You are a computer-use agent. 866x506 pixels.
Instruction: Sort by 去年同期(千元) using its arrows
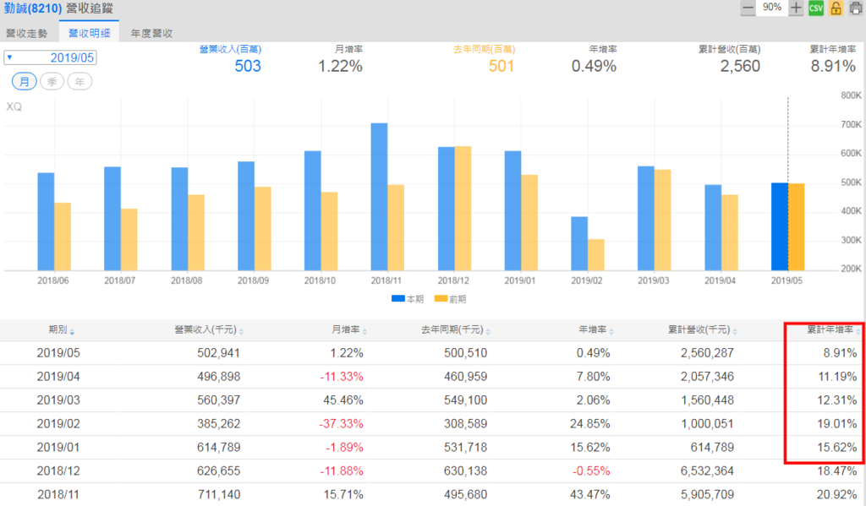tap(488, 331)
